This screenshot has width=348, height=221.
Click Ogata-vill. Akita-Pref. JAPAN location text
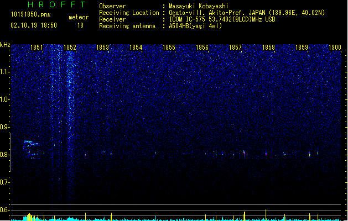click(247, 13)
